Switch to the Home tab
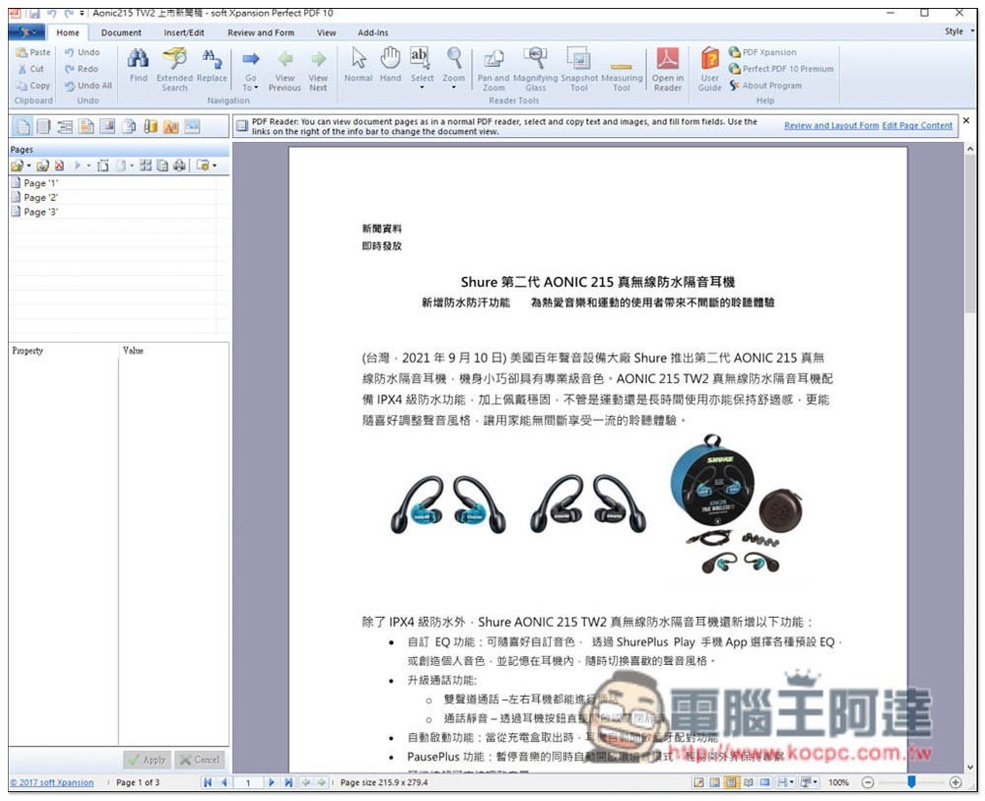Image resolution: width=985 pixels, height=801 pixels. pos(68,33)
